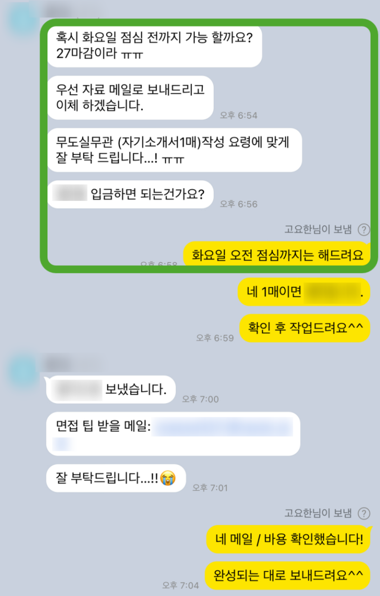Select the yellow 화요일 오전 점심까지는 해드려요 bubble

tap(277, 255)
